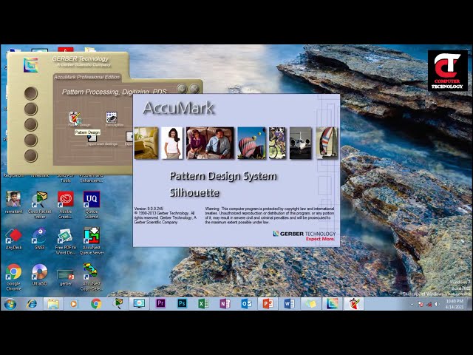Viewport: 473px width, 355px height.
Task: Click the hot air balloon thumbnail on splash
Action: point(251,143)
